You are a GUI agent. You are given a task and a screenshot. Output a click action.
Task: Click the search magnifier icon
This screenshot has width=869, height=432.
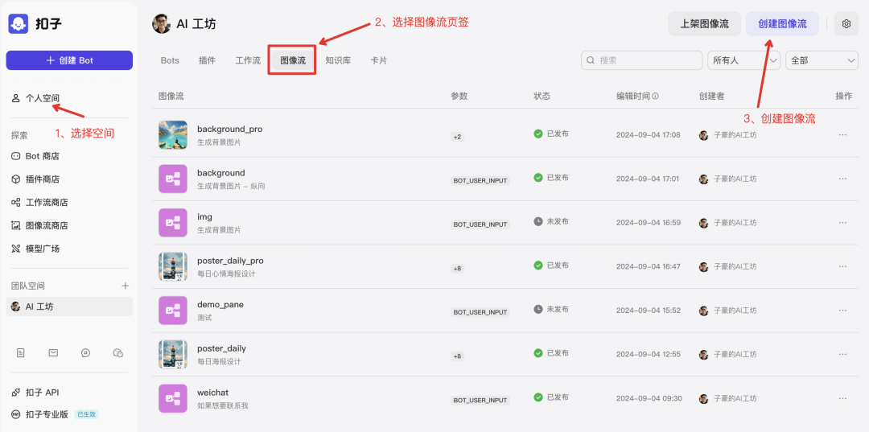[x=591, y=60]
